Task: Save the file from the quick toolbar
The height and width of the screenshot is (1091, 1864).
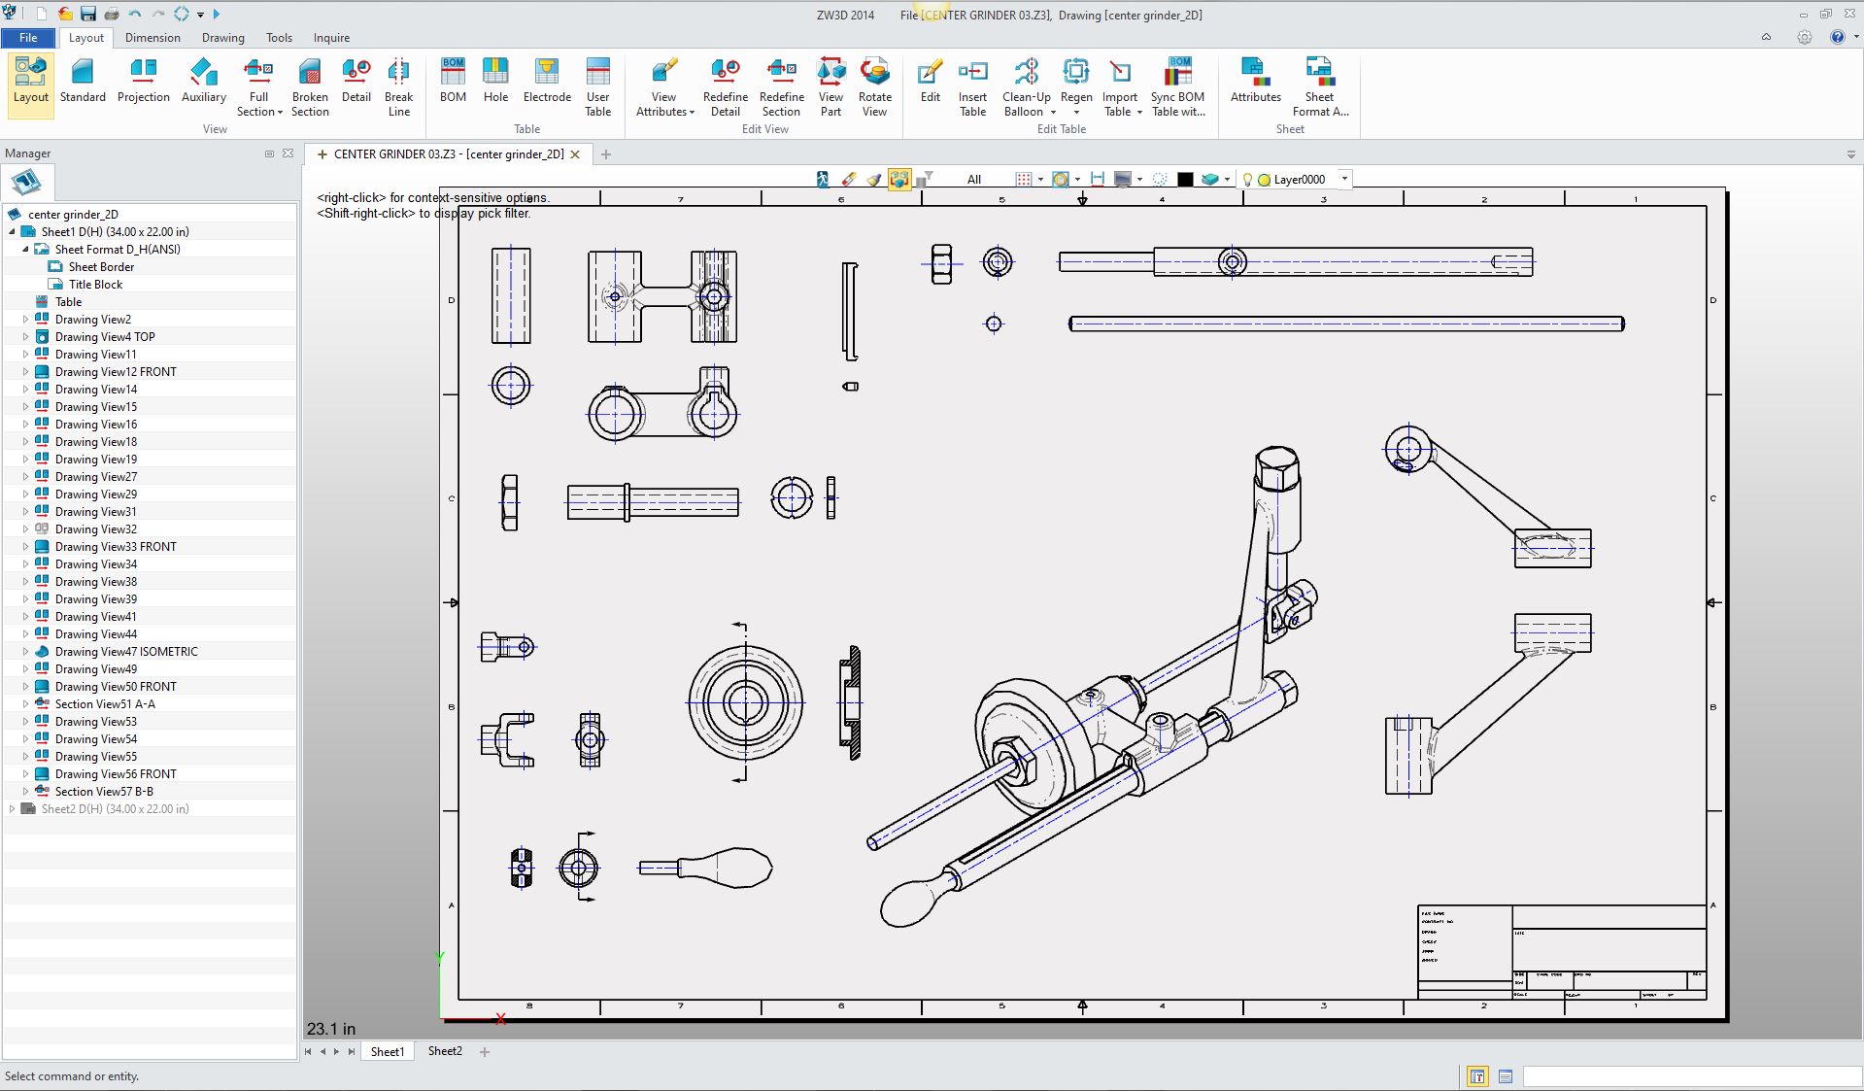Action: pos(88,15)
